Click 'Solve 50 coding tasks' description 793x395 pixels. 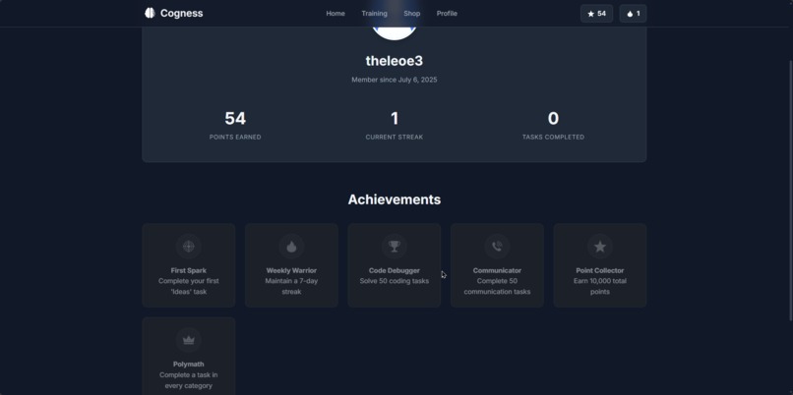[x=394, y=281]
